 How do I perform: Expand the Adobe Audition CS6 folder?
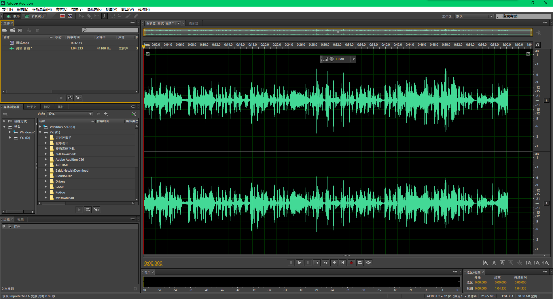[46, 160]
